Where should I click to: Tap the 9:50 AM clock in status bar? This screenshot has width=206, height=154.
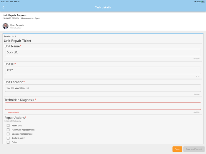pos(5,1)
